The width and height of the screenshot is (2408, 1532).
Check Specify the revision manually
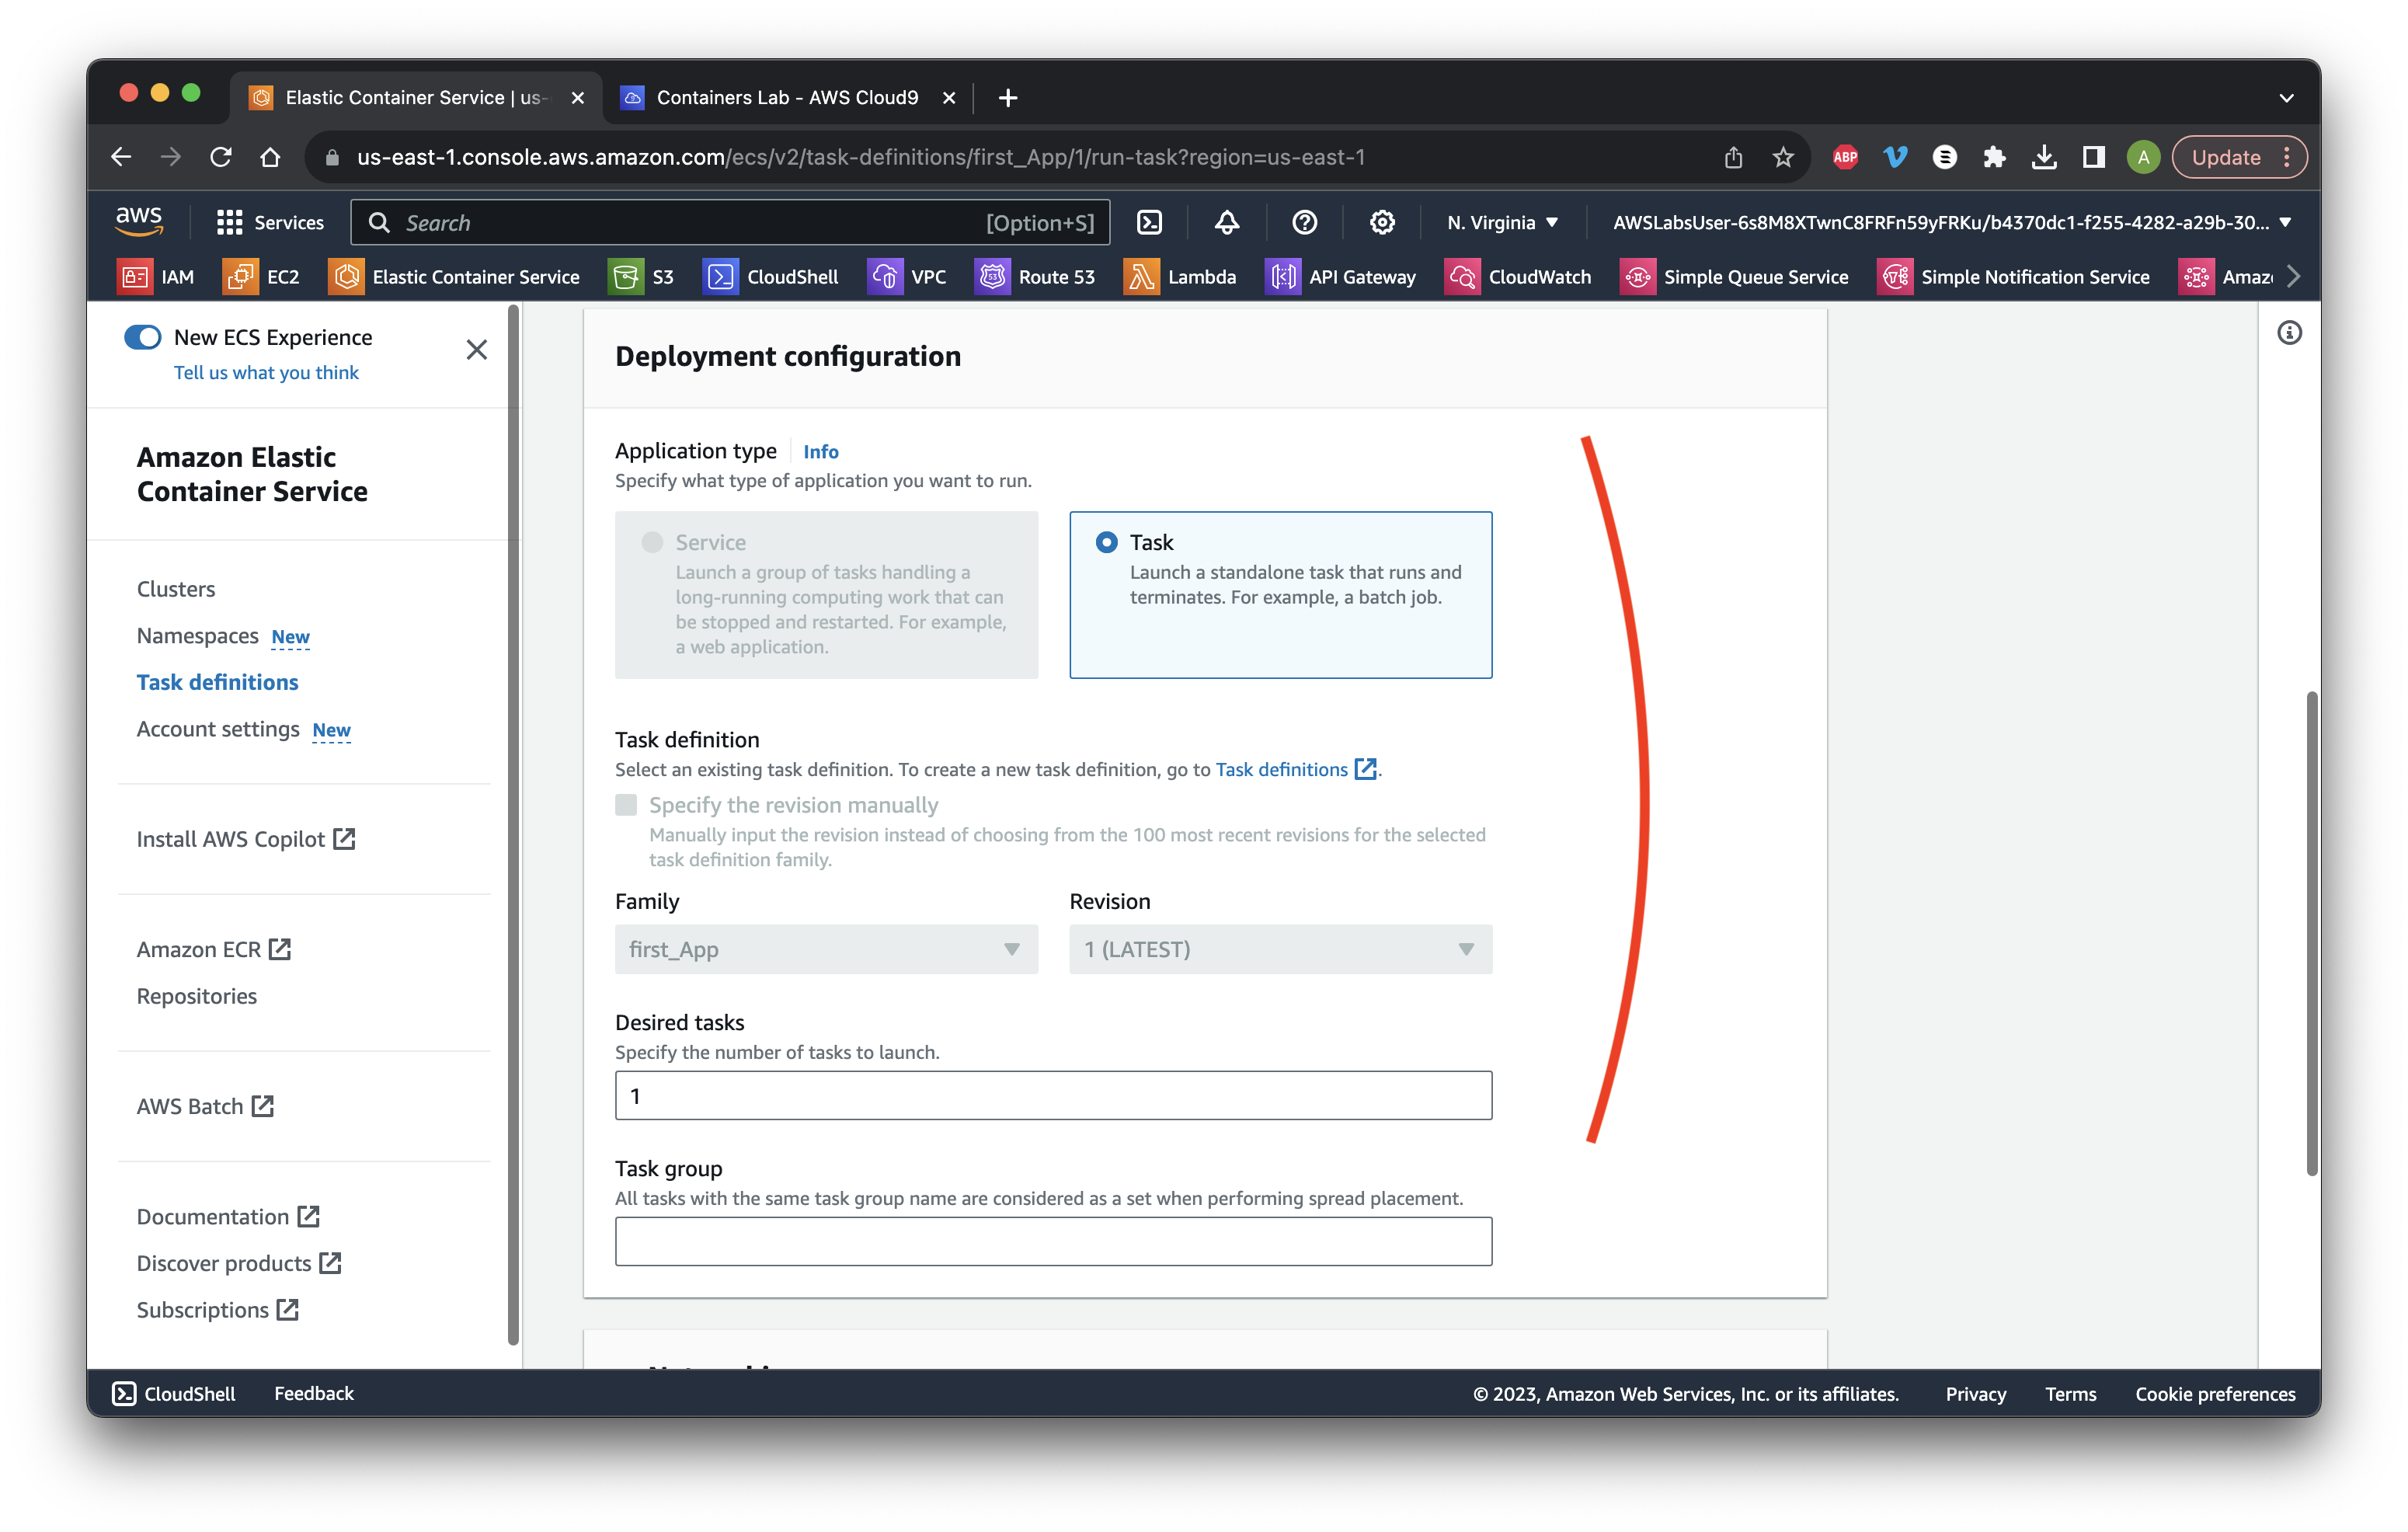(626, 805)
